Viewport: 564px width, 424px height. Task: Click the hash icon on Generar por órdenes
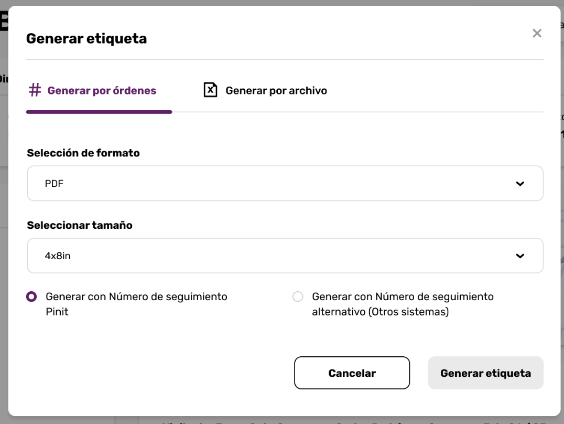pyautogui.click(x=35, y=90)
